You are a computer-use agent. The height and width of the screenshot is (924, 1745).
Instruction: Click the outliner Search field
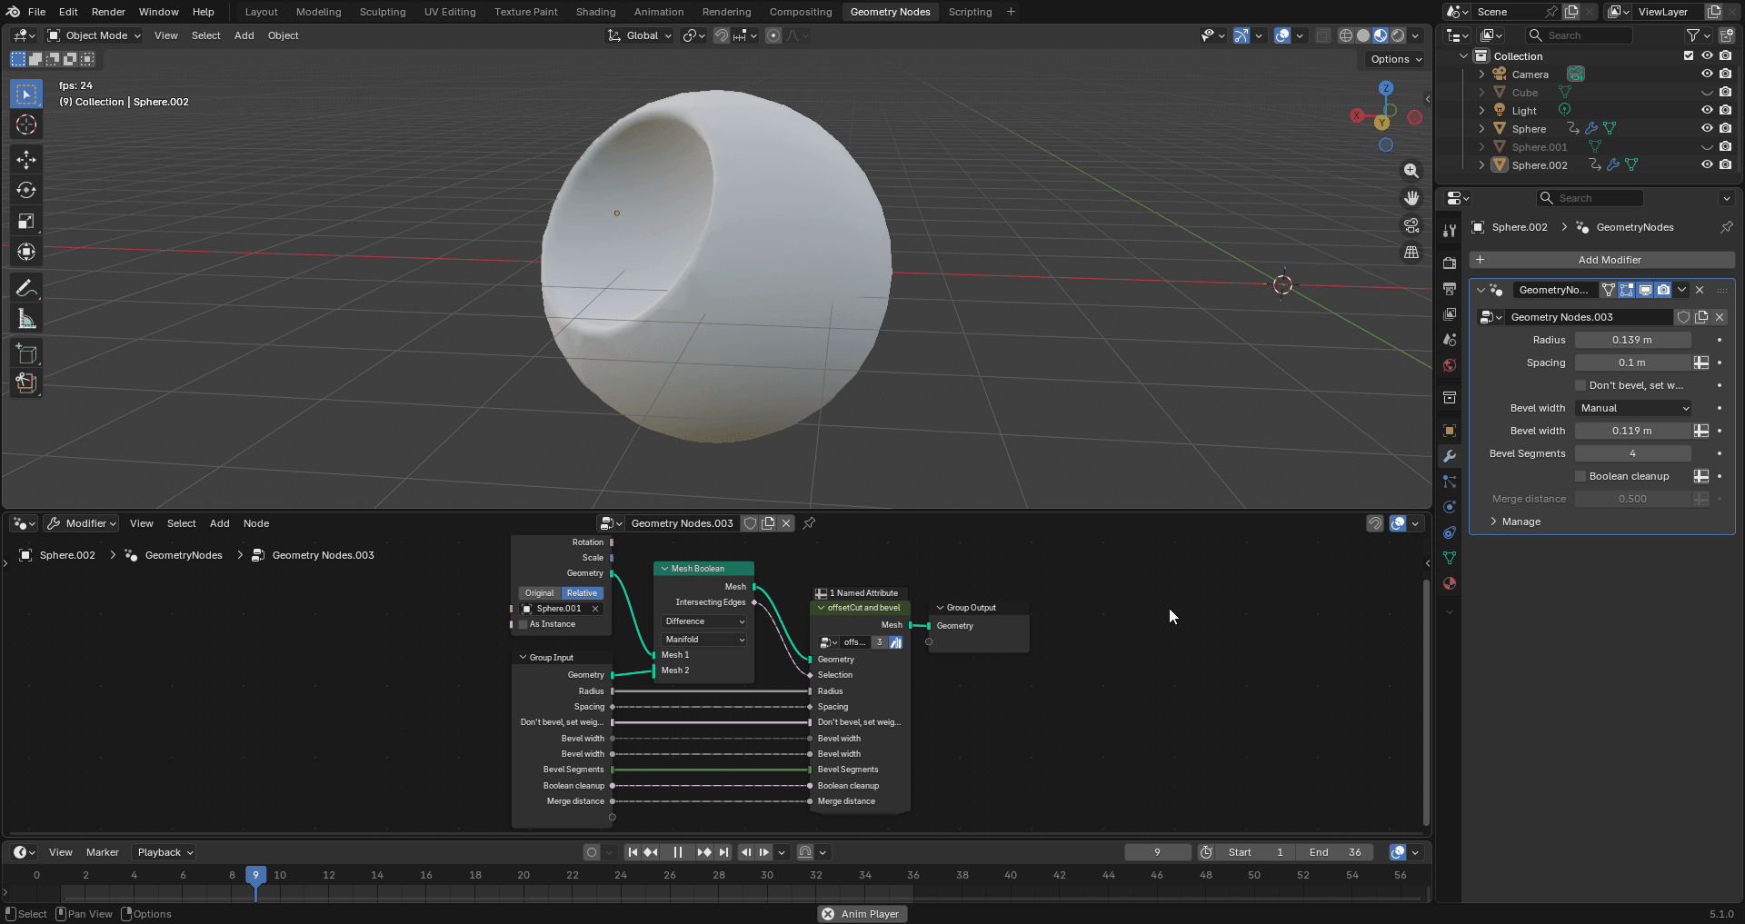pyautogui.click(x=1579, y=35)
